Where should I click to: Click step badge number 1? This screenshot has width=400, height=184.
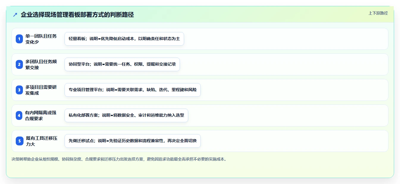coord(19,39)
